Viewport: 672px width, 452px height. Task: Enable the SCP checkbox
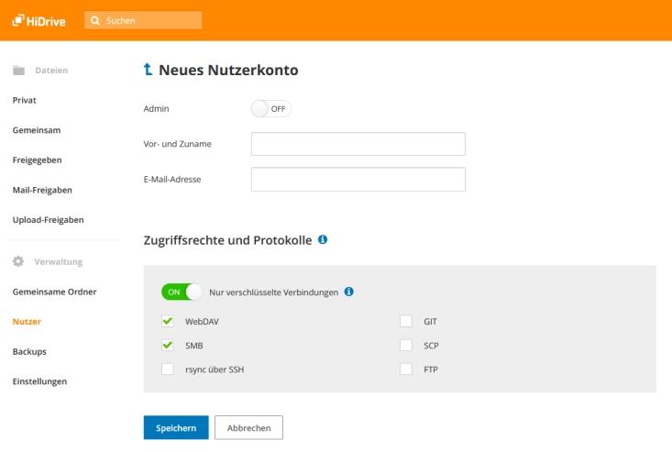pyautogui.click(x=406, y=346)
